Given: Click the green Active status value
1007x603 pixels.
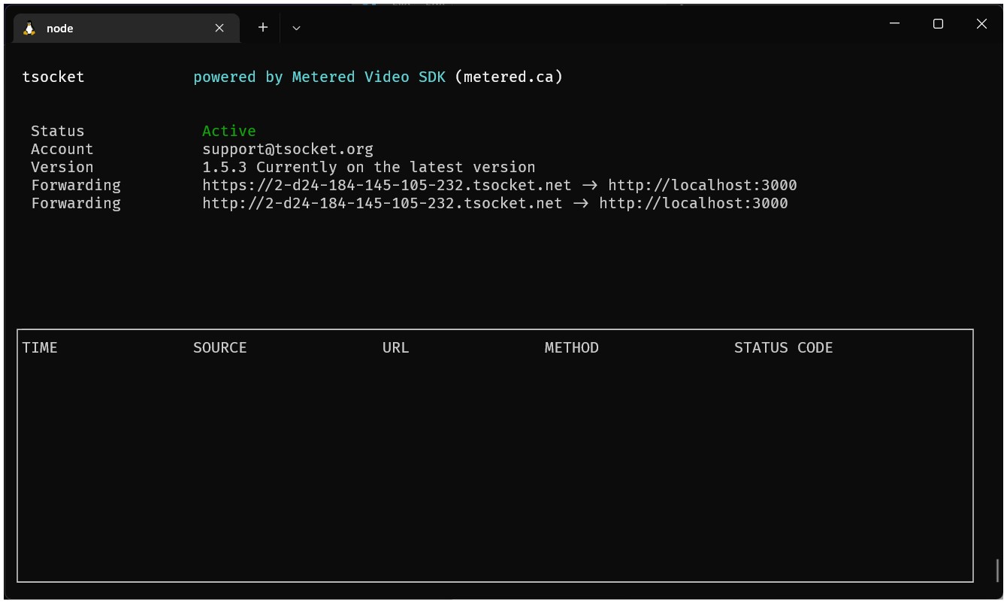Looking at the screenshot, I should [229, 131].
